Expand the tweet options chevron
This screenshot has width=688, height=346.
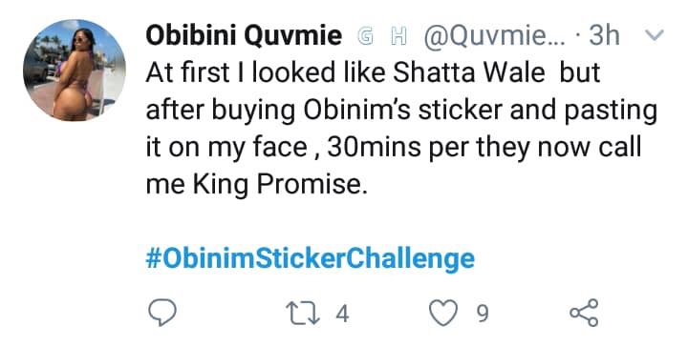point(655,35)
